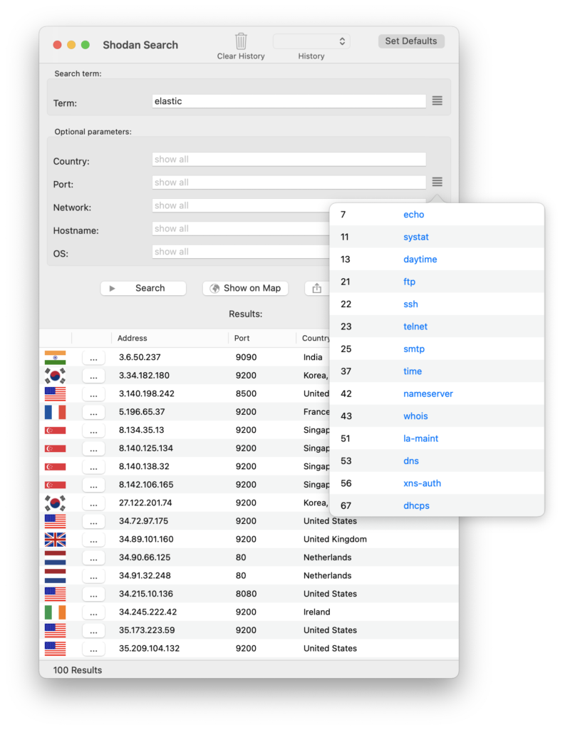
Task: Click the Netherlands flag for 34.90.66.125
Action: pos(55,557)
